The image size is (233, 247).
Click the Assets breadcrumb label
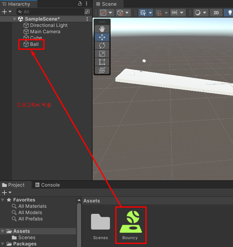click(x=92, y=201)
